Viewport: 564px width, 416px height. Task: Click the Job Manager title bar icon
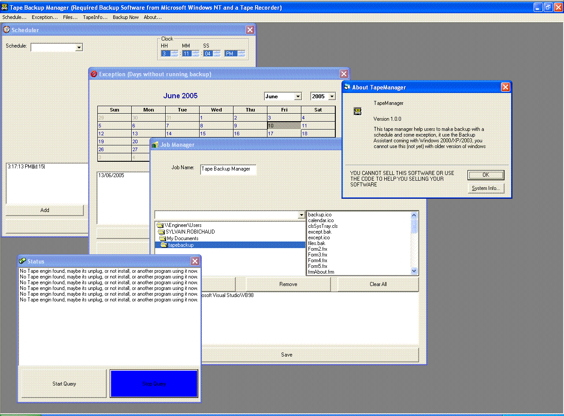[155, 145]
